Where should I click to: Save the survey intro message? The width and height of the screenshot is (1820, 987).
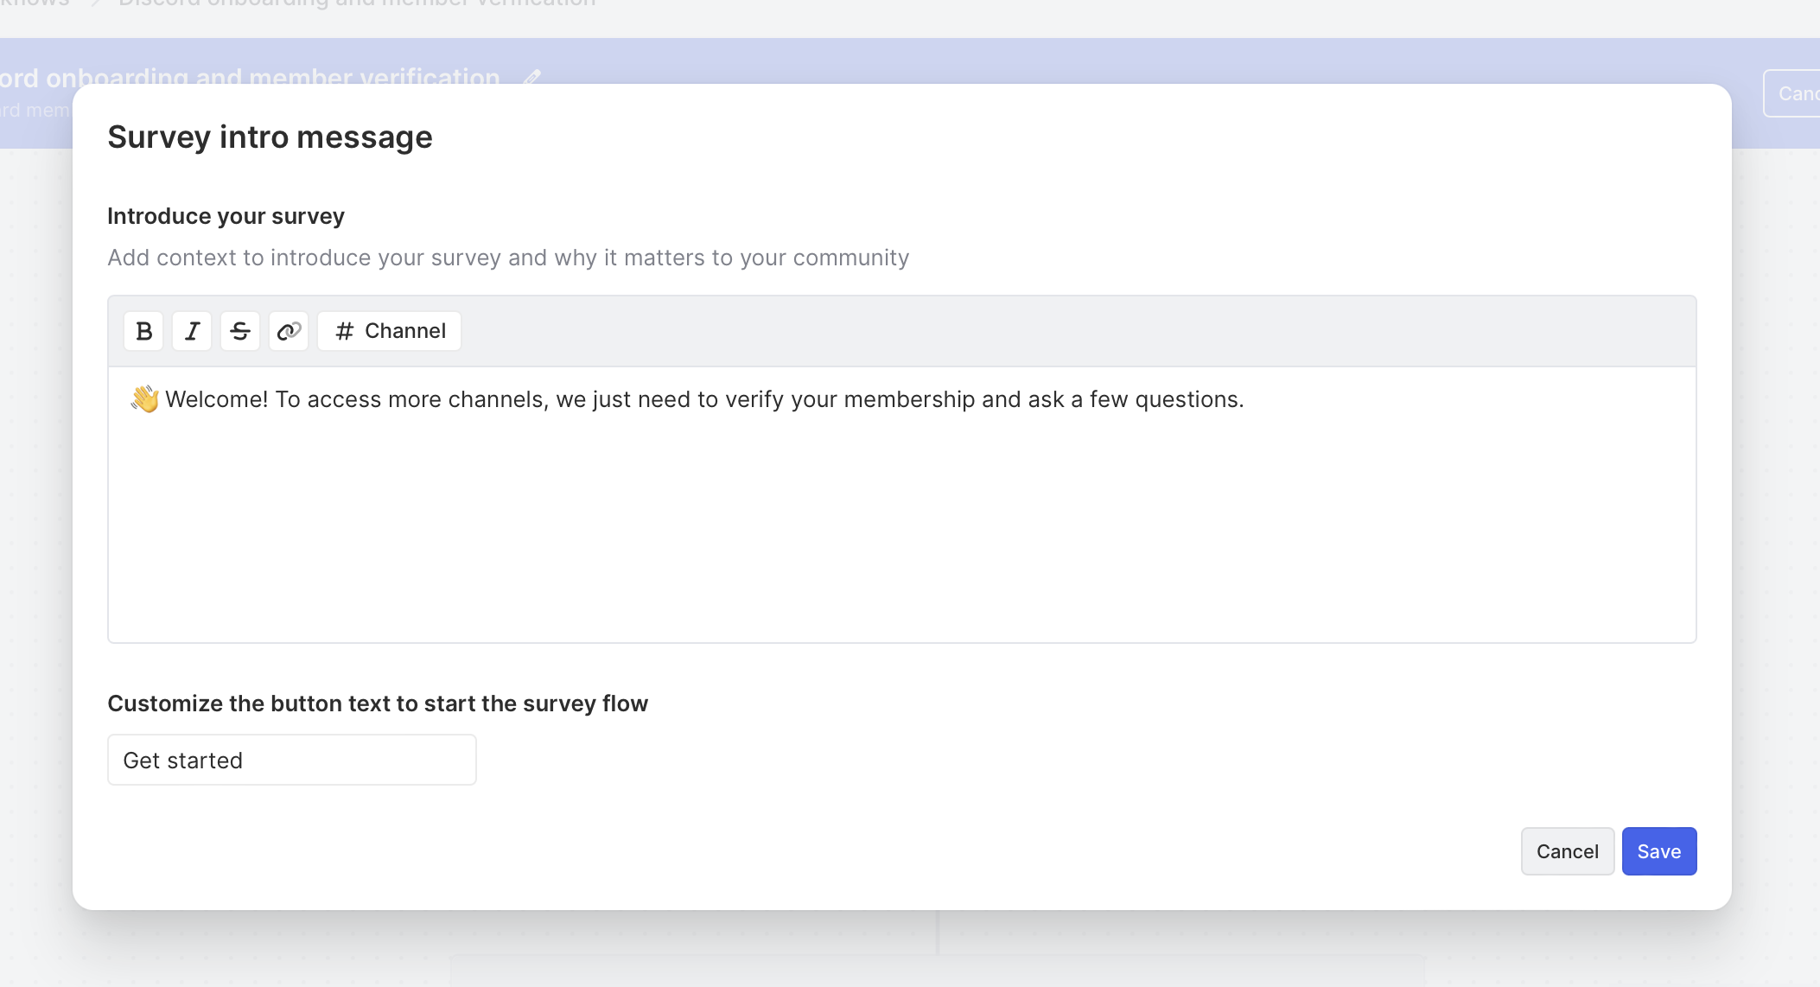coord(1658,851)
